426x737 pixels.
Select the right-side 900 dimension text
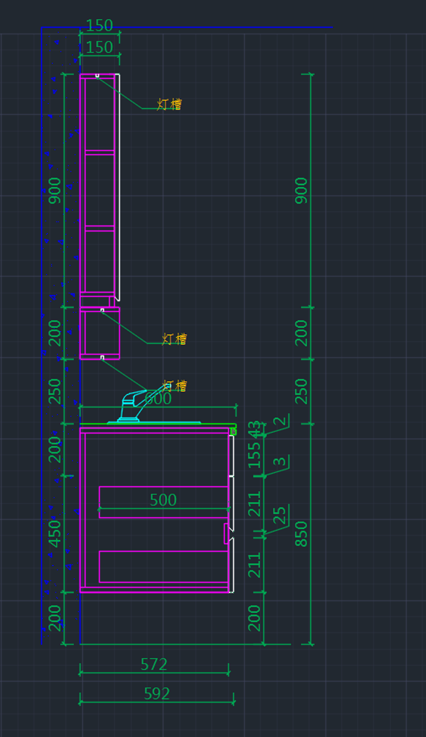[301, 191]
